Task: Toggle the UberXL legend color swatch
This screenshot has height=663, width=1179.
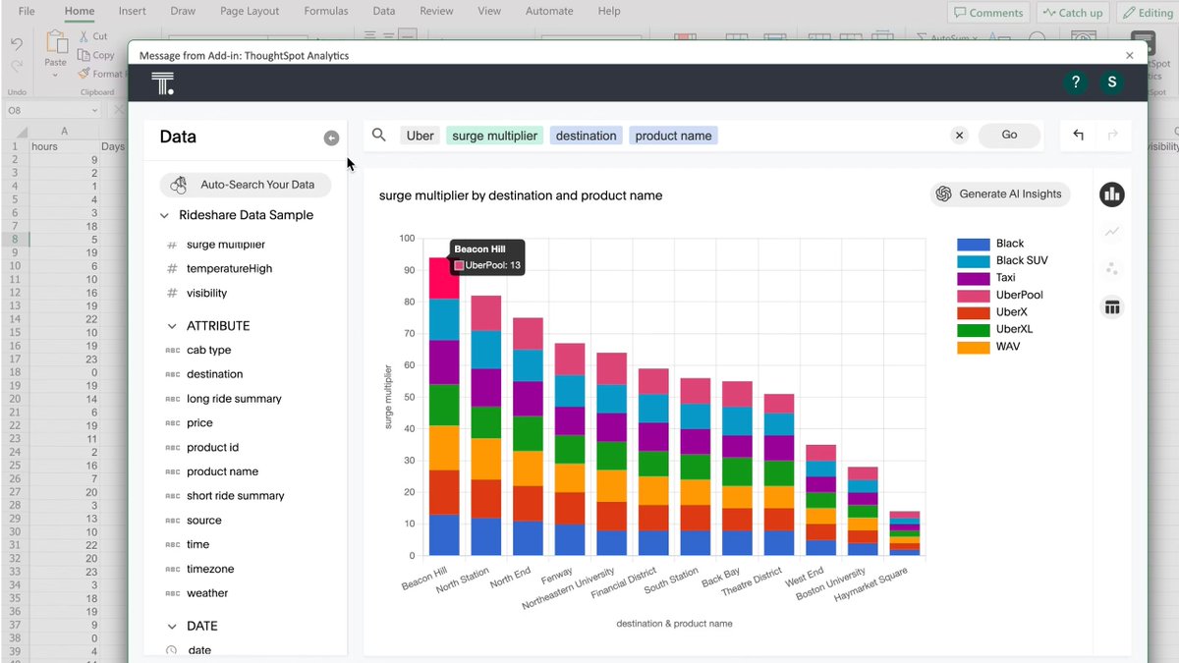Action: coord(974,329)
